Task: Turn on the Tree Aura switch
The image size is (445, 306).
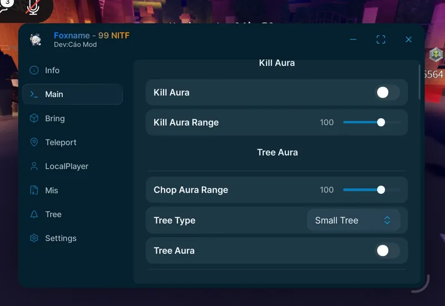Action: click(387, 251)
